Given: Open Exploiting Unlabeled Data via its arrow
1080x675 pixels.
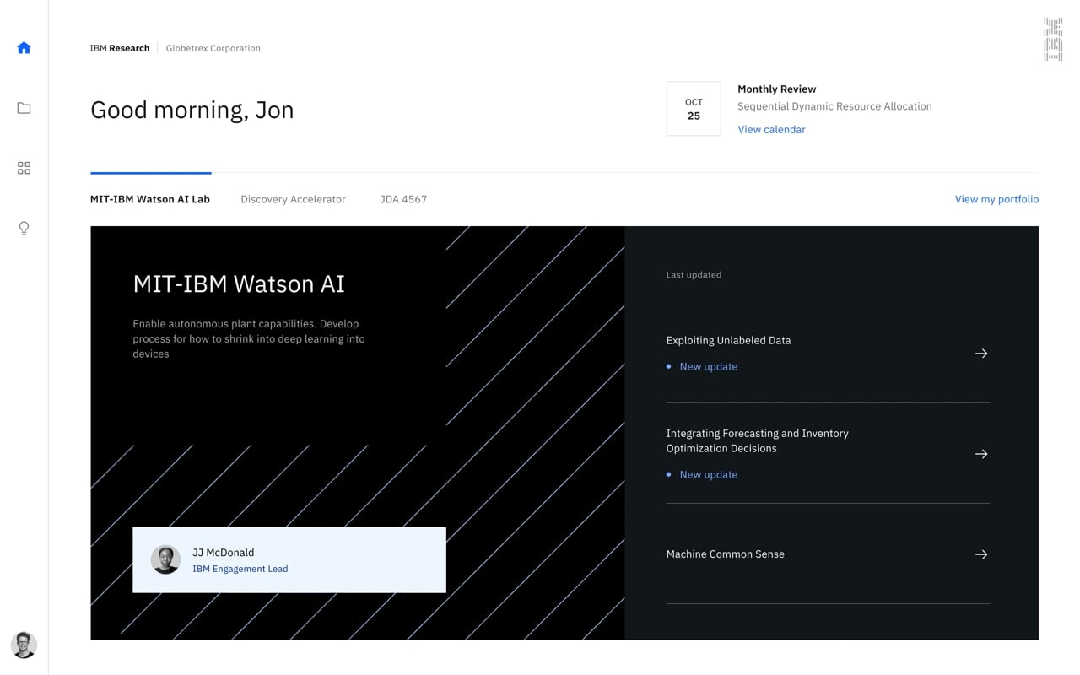Looking at the screenshot, I should tap(980, 354).
